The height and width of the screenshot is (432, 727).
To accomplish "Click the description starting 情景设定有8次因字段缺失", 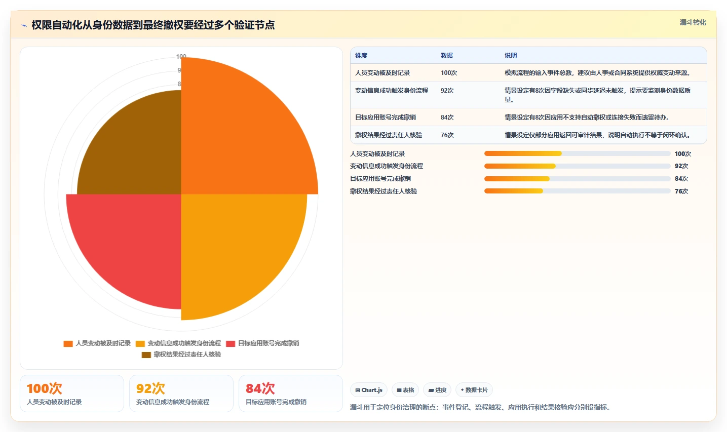I will (598, 95).
